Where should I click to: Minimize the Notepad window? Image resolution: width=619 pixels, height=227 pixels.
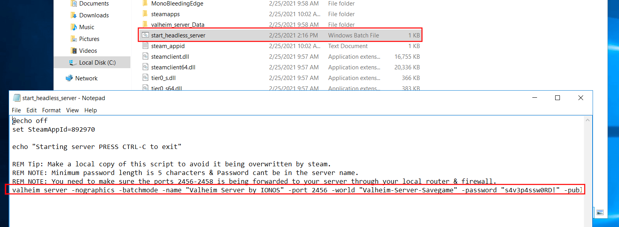[x=535, y=98]
